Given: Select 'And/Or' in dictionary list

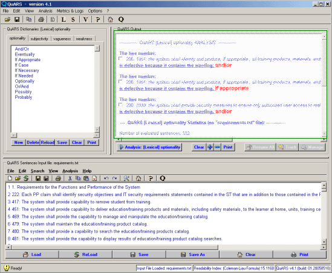Looking at the screenshot, I should coord(22,49).
